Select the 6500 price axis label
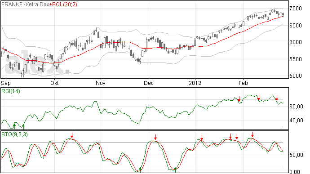310x174 pixels. [296, 25]
